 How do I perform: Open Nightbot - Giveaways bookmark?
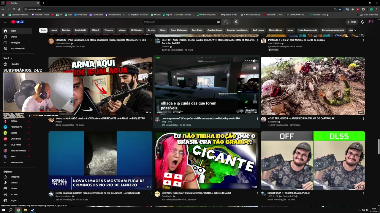click(138, 15)
